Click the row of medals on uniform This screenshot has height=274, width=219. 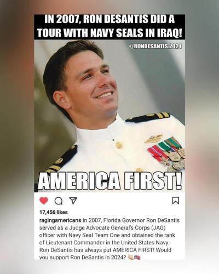click(x=166, y=155)
